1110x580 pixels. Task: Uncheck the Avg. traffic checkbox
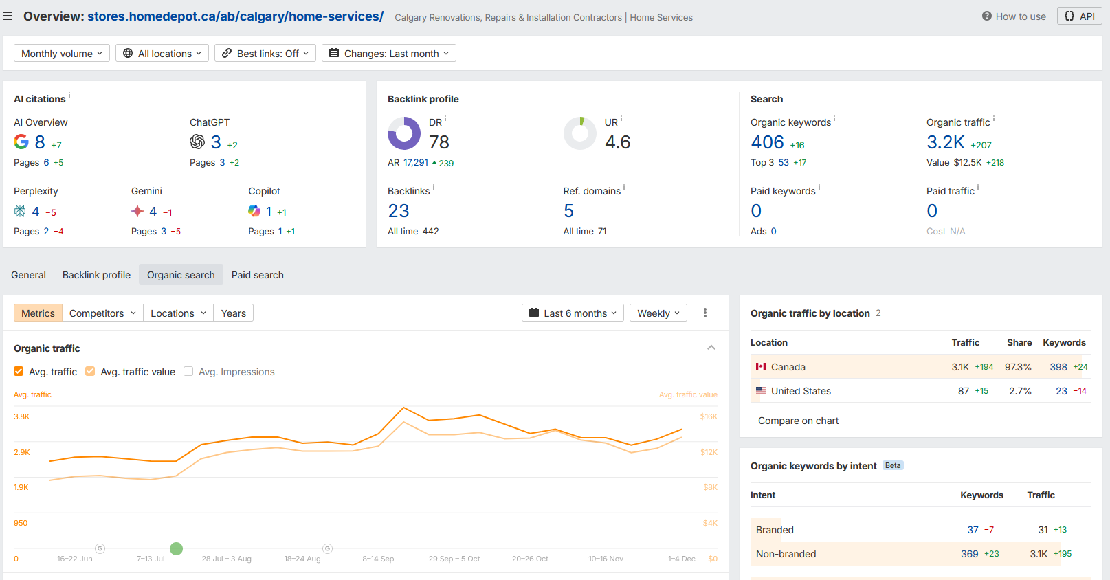[19, 372]
